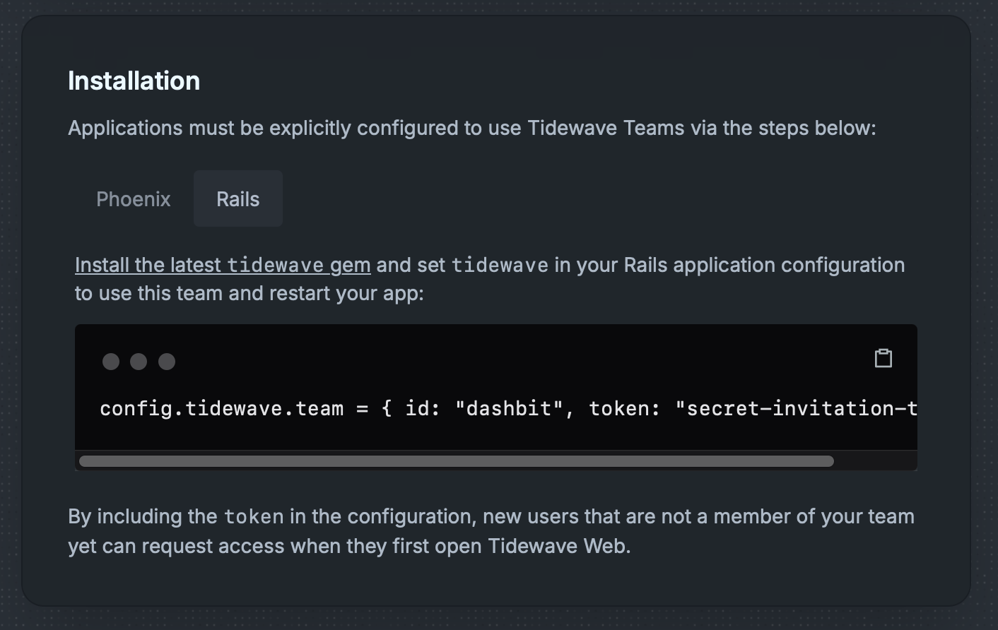Screen dimensions: 998x630
Task: Click the empty scrollbar track right of the thumb
Action: pyautogui.click(x=875, y=461)
